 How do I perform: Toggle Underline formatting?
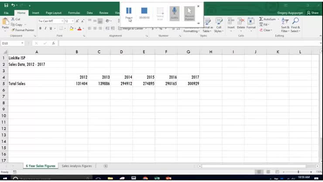pyautogui.click(x=51, y=28)
